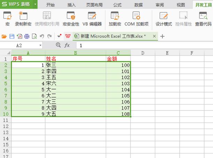This screenshot has height=158, width=213.
Task: Click the cell containing 大一
Action: [x=76, y=89]
